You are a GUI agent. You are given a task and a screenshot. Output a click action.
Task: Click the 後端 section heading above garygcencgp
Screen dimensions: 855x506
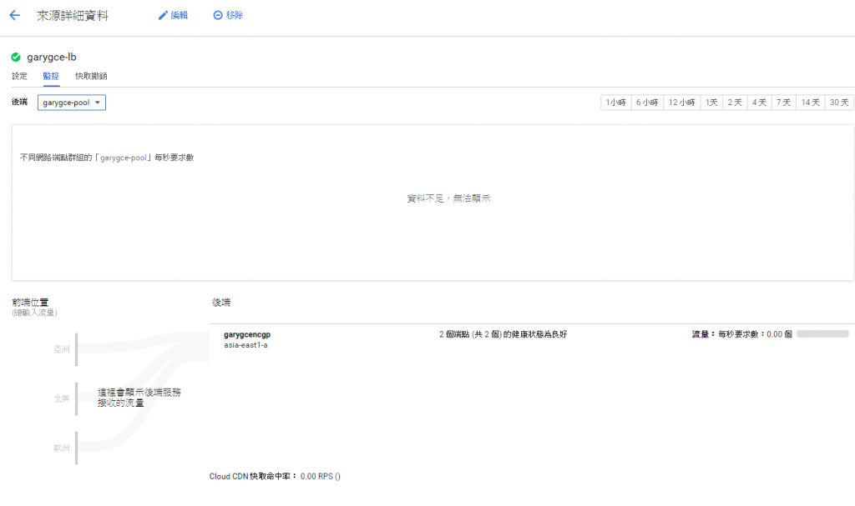coord(220,303)
